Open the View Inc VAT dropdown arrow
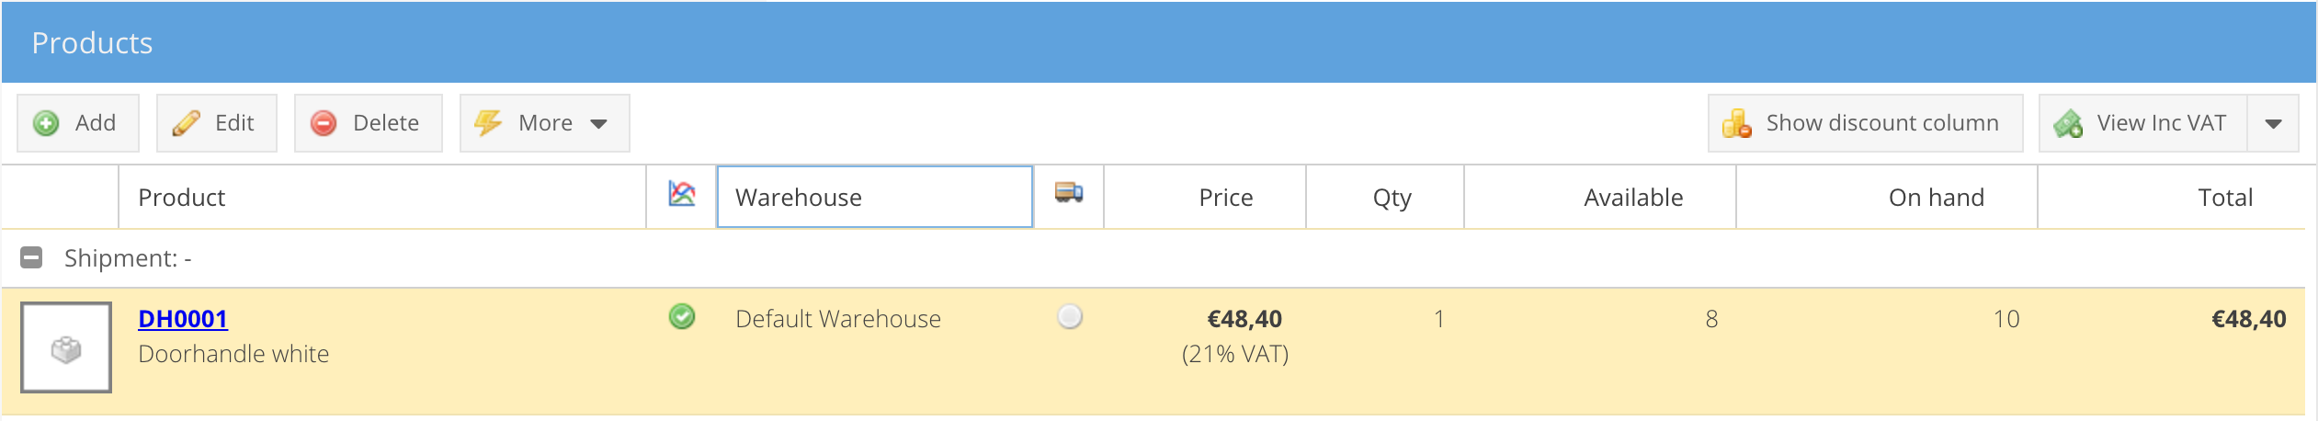The height and width of the screenshot is (421, 2318). (2273, 123)
